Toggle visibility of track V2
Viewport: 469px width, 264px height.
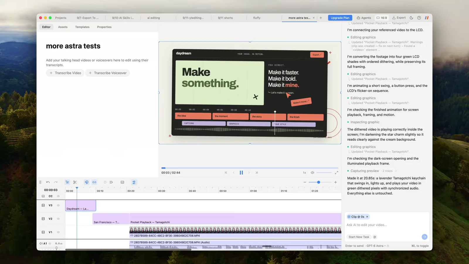coord(58,219)
